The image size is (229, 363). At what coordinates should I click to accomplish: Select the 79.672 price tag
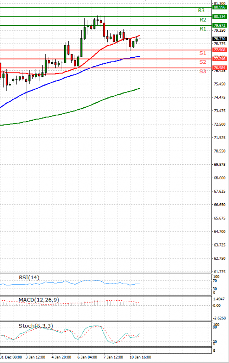click(219, 26)
